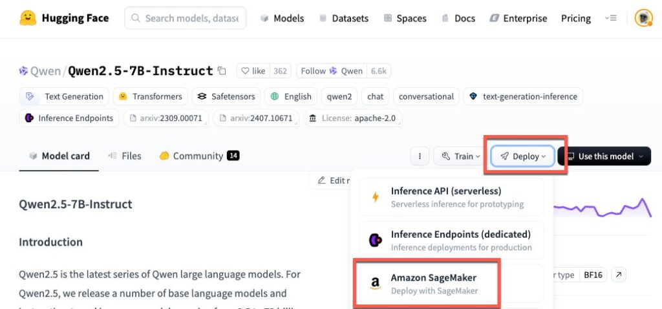Open the arxiv:2407.10671 paper tag
This screenshot has height=309, width=662.
(256, 118)
